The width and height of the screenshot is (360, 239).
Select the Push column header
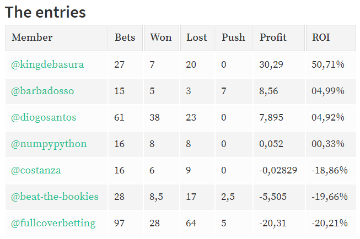point(234,38)
